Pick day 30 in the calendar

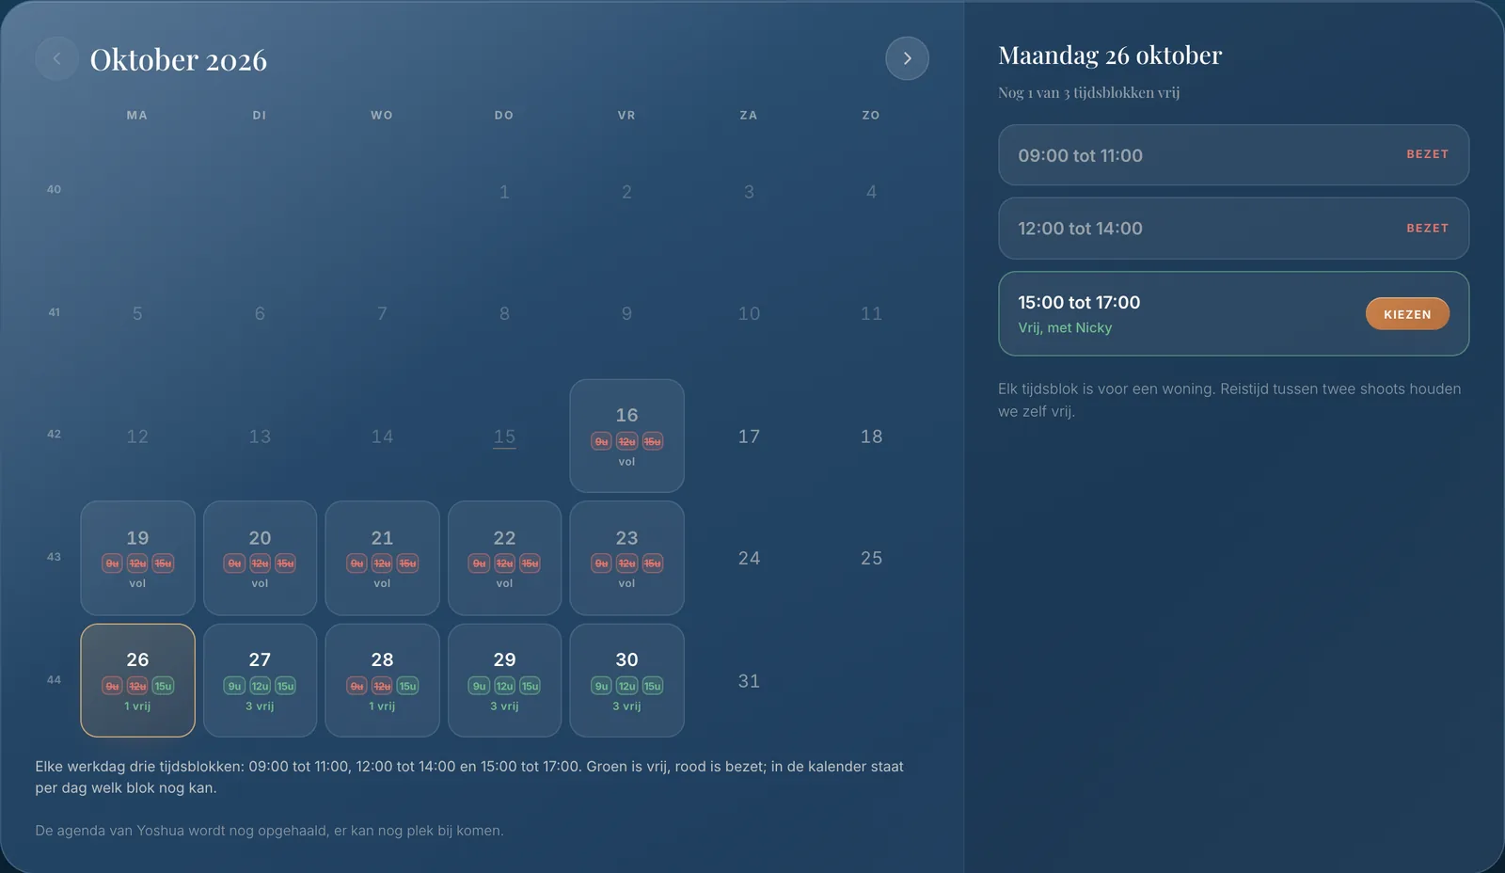coord(626,680)
